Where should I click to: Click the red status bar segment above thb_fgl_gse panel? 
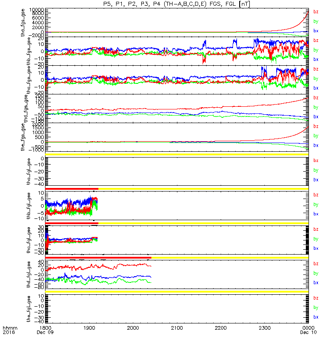pyautogui.click(x=72, y=189)
